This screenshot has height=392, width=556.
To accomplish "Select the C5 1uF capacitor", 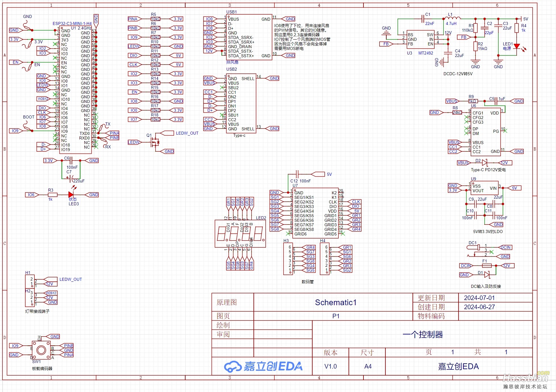I will (496, 101).
